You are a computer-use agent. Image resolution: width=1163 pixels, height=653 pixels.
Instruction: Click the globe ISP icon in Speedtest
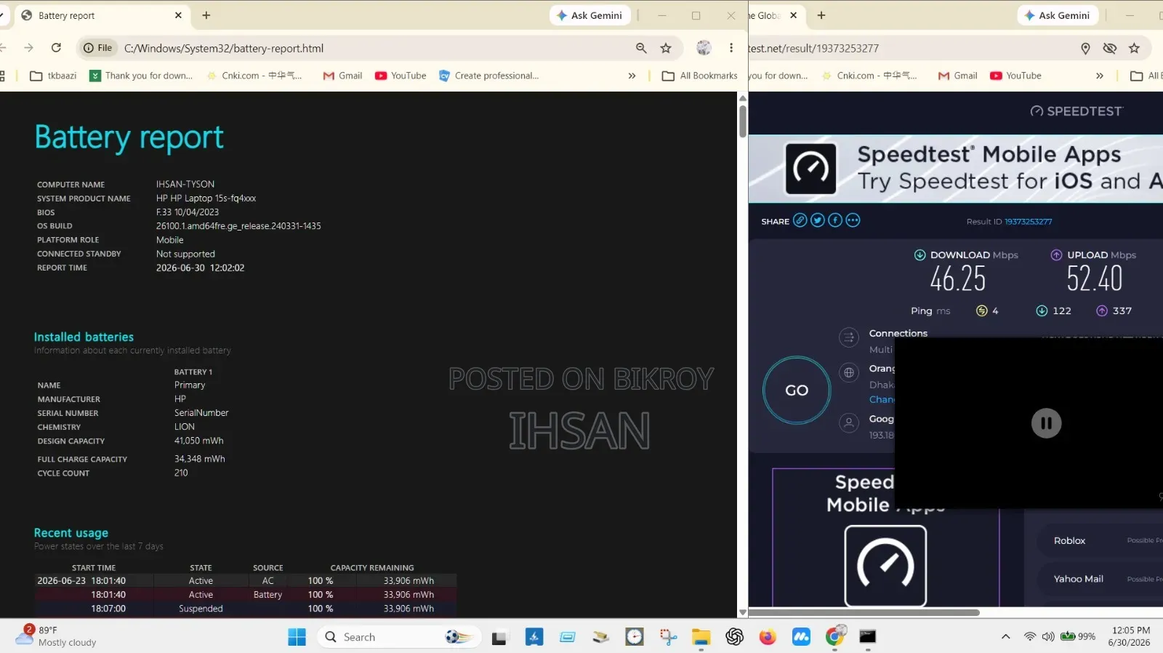pos(848,373)
